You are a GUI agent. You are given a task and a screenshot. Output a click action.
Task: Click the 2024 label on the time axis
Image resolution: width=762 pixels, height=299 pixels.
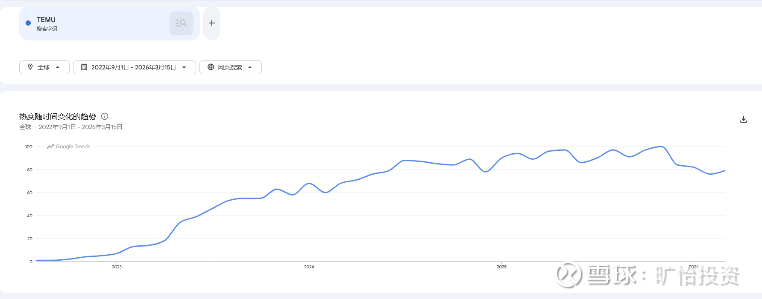click(x=309, y=267)
